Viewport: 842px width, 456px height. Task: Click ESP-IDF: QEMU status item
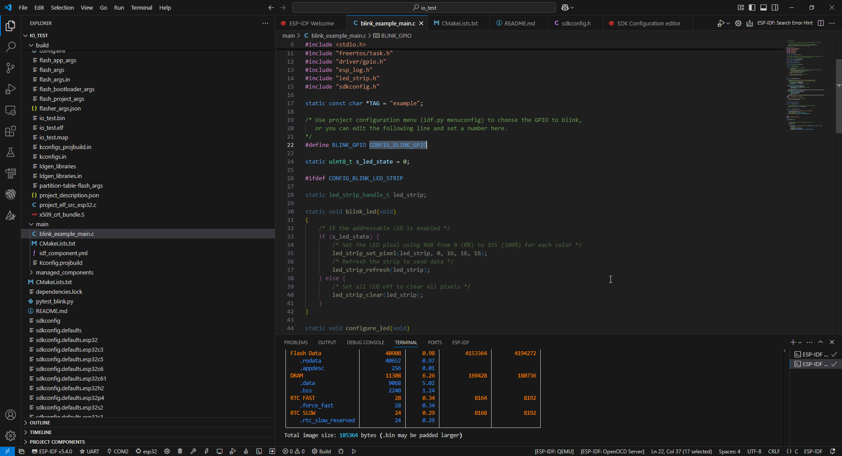pos(554,451)
